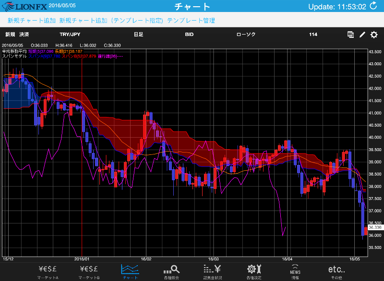Click the 長期[21] moving average value
Screen dimensions: 384x281
[69, 51]
